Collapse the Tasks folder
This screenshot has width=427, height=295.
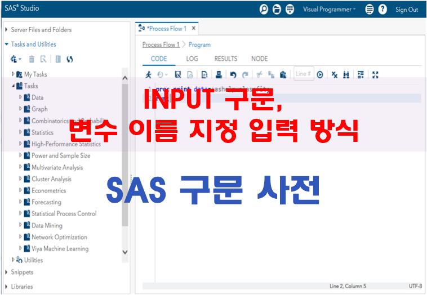click(x=13, y=86)
